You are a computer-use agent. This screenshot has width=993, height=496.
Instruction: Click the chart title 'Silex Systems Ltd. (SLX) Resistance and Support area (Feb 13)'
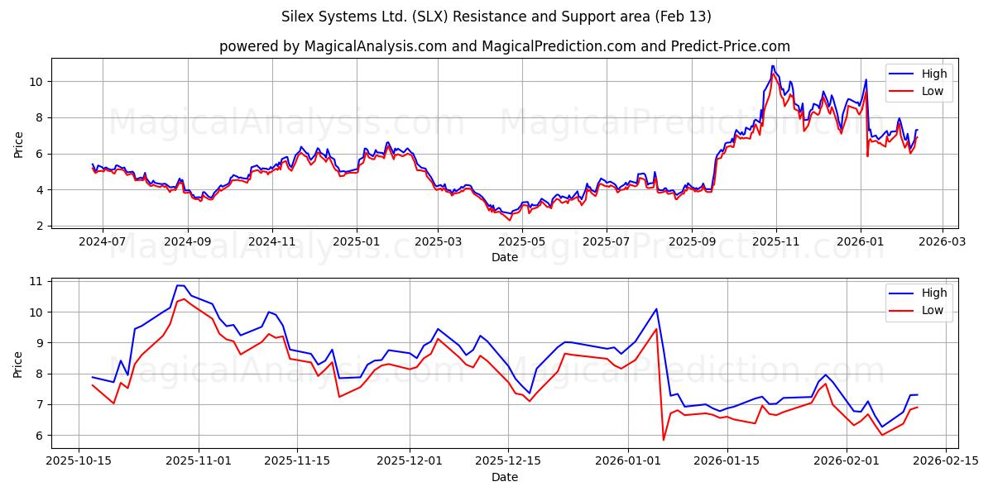496,17
